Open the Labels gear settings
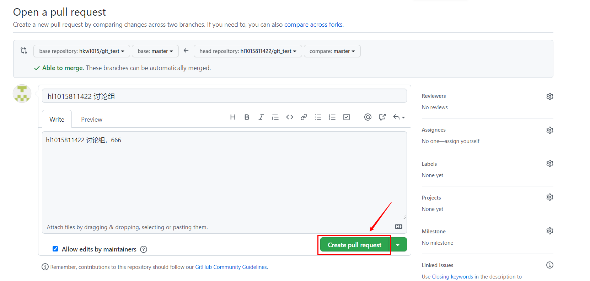Viewport: 590px width, 281px height. point(550,163)
